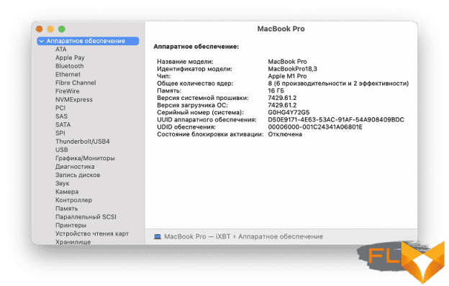Viewport: 449px width, 286px height.
Task: Choose NVMExpress in the sidebar
Action: tap(74, 100)
